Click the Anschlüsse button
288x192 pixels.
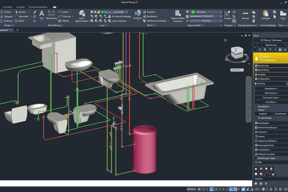point(271,102)
